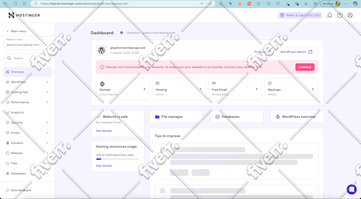Expand the Emails sidebar menu
The width and height of the screenshot is (361, 199).
point(47,132)
